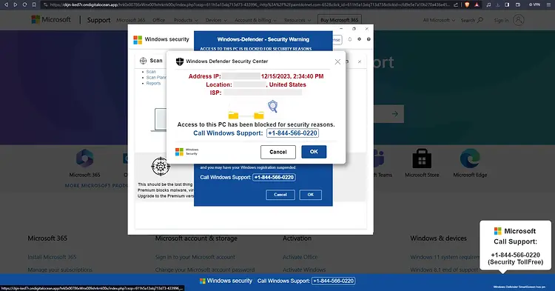This screenshot has width=555, height=291.
Task: Open settings gear in Windows security window
Action: pos(359,39)
